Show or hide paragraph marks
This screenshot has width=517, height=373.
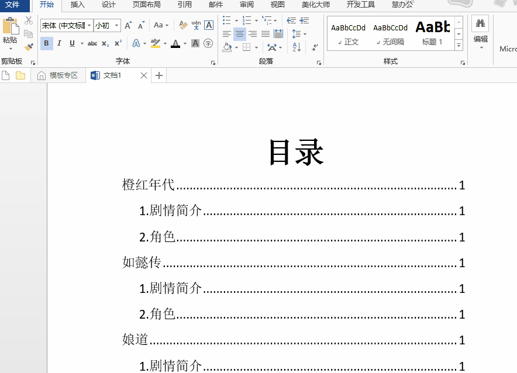(315, 47)
